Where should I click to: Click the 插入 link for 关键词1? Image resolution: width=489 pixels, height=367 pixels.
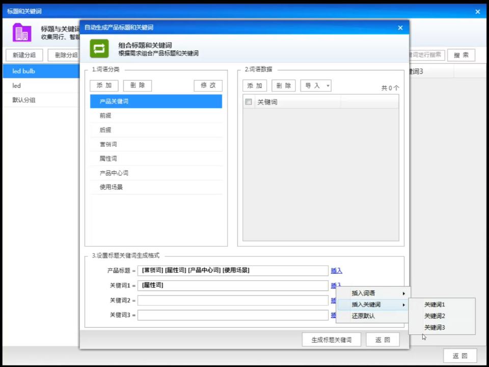click(x=336, y=285)
